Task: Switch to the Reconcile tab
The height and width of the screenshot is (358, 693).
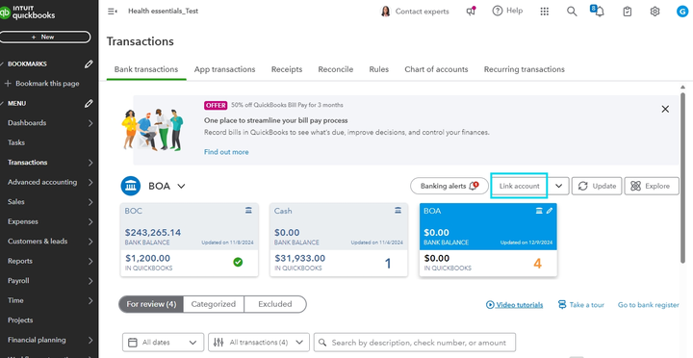Action: (x=336, y=69)
